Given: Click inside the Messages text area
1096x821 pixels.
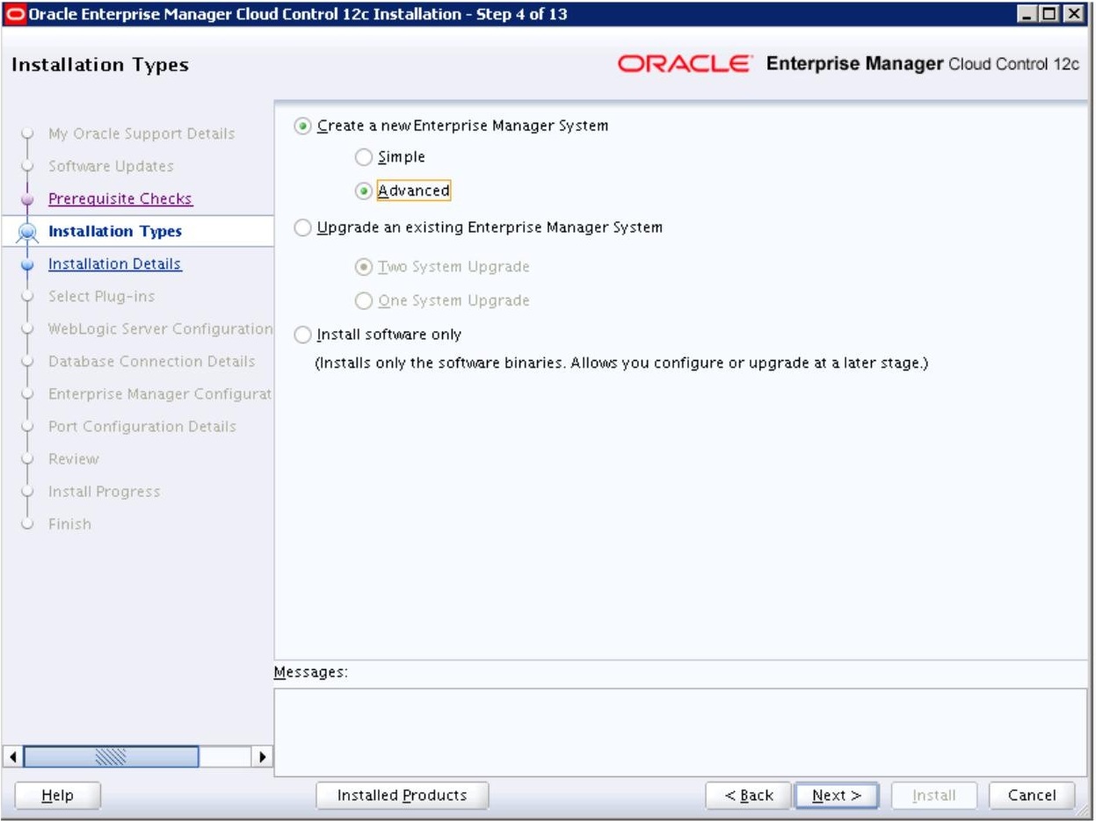Looking at the screenshot, I should coord(680,731).
